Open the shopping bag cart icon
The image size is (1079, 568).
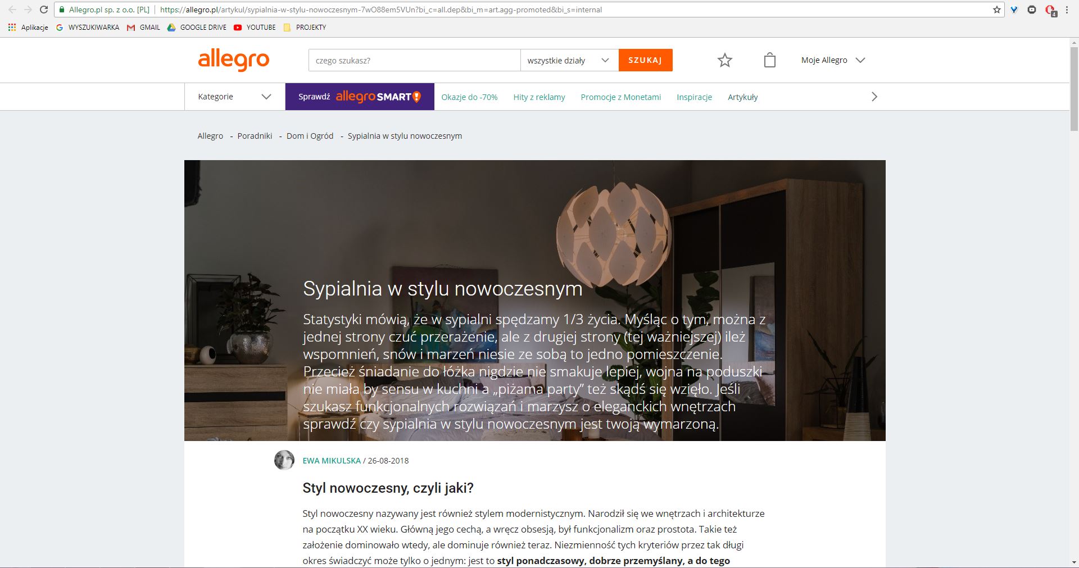[770, 60]
